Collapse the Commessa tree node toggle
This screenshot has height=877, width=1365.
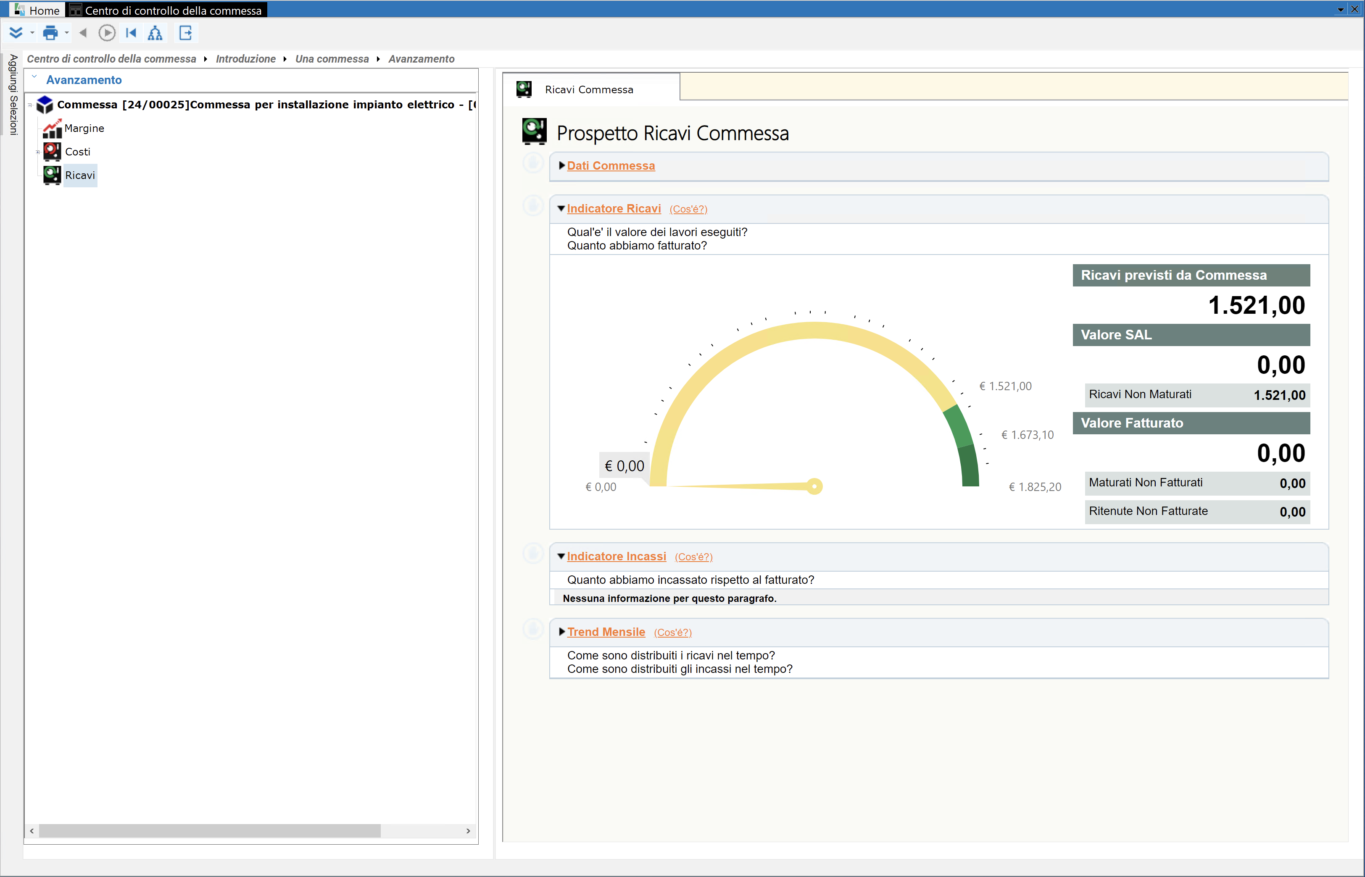coord(30,105)
